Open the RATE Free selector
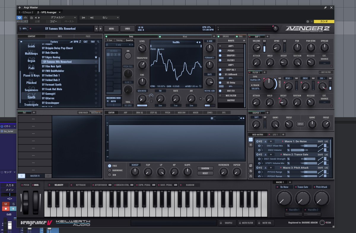The width and height of the screenshot is (356, 233). [x=176, y=105]
